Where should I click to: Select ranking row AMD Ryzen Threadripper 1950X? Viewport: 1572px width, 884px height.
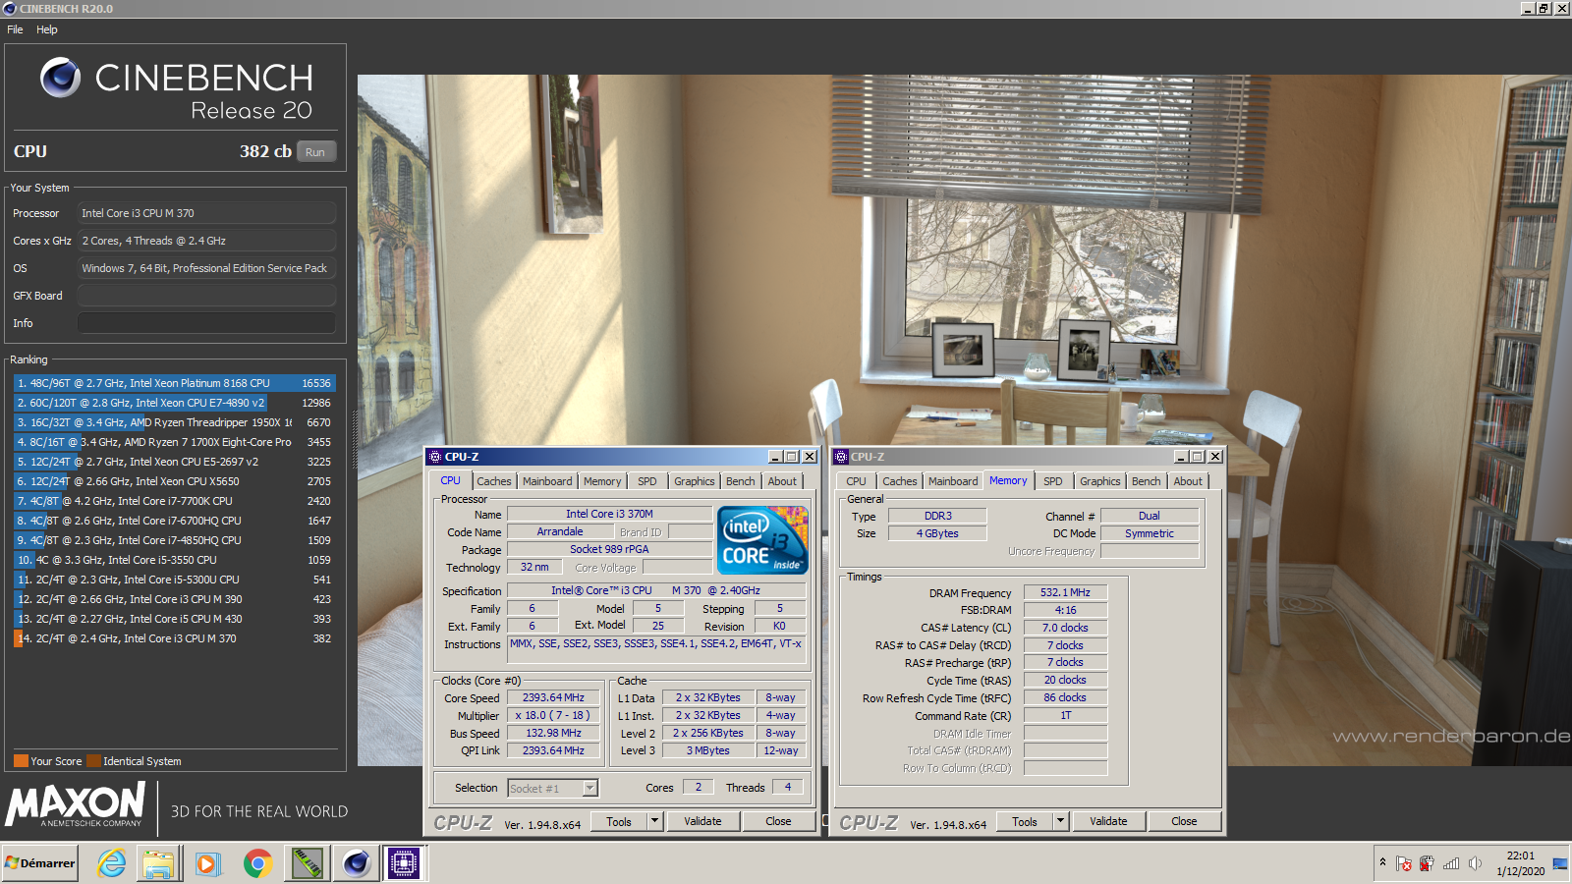click(x=174, y=422)
